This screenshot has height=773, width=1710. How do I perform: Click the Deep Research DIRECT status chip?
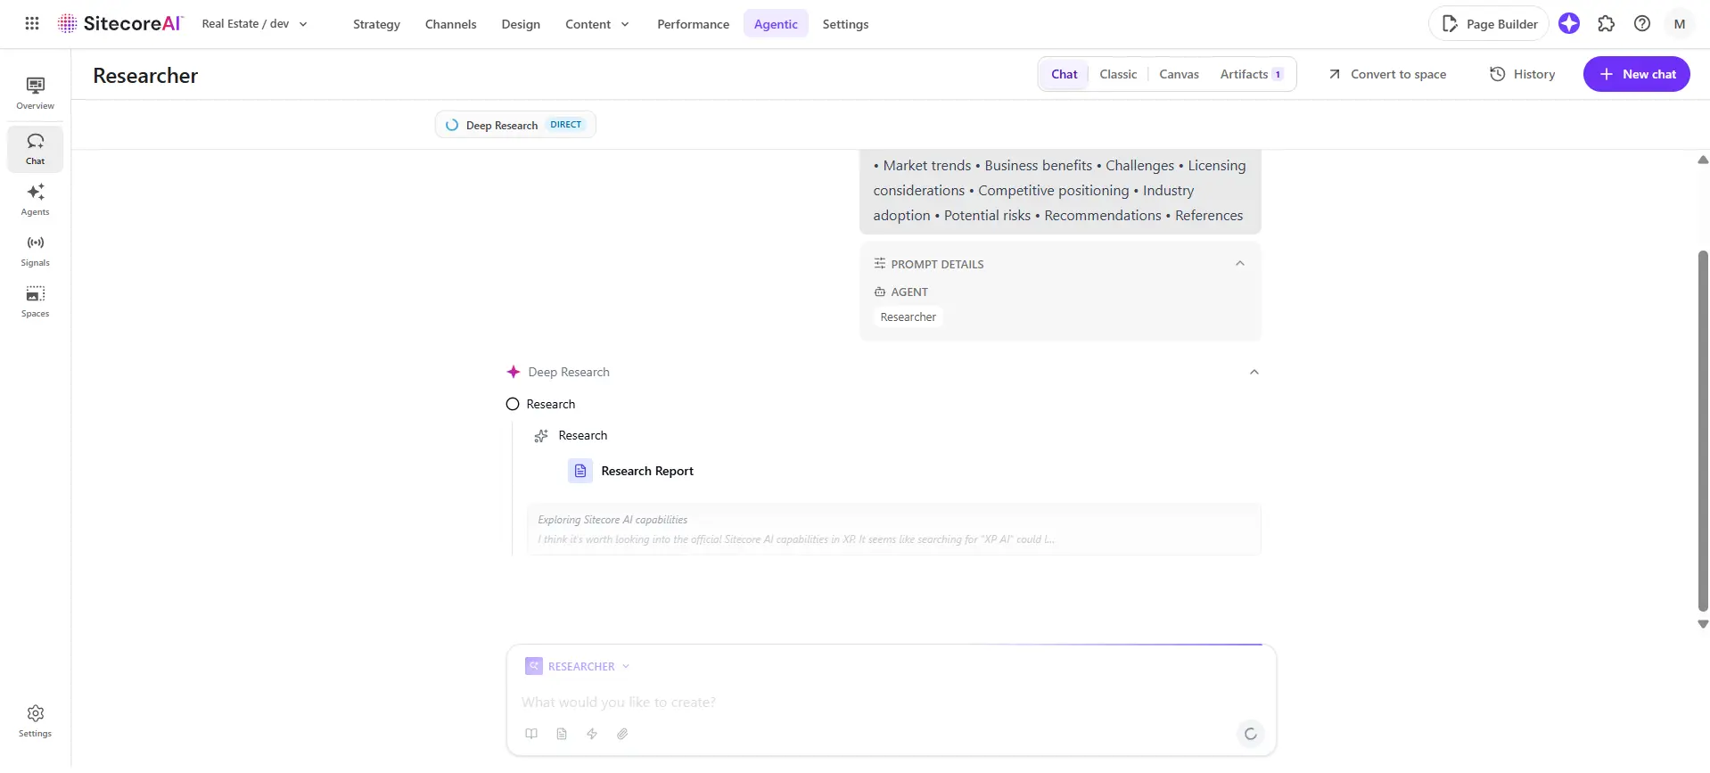point(515,125)
